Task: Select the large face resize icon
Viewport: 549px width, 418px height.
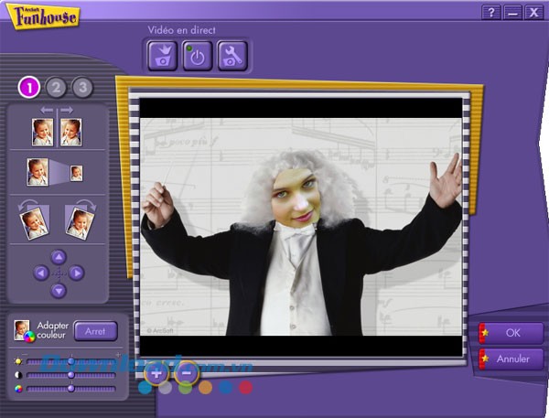Action: 38,172
